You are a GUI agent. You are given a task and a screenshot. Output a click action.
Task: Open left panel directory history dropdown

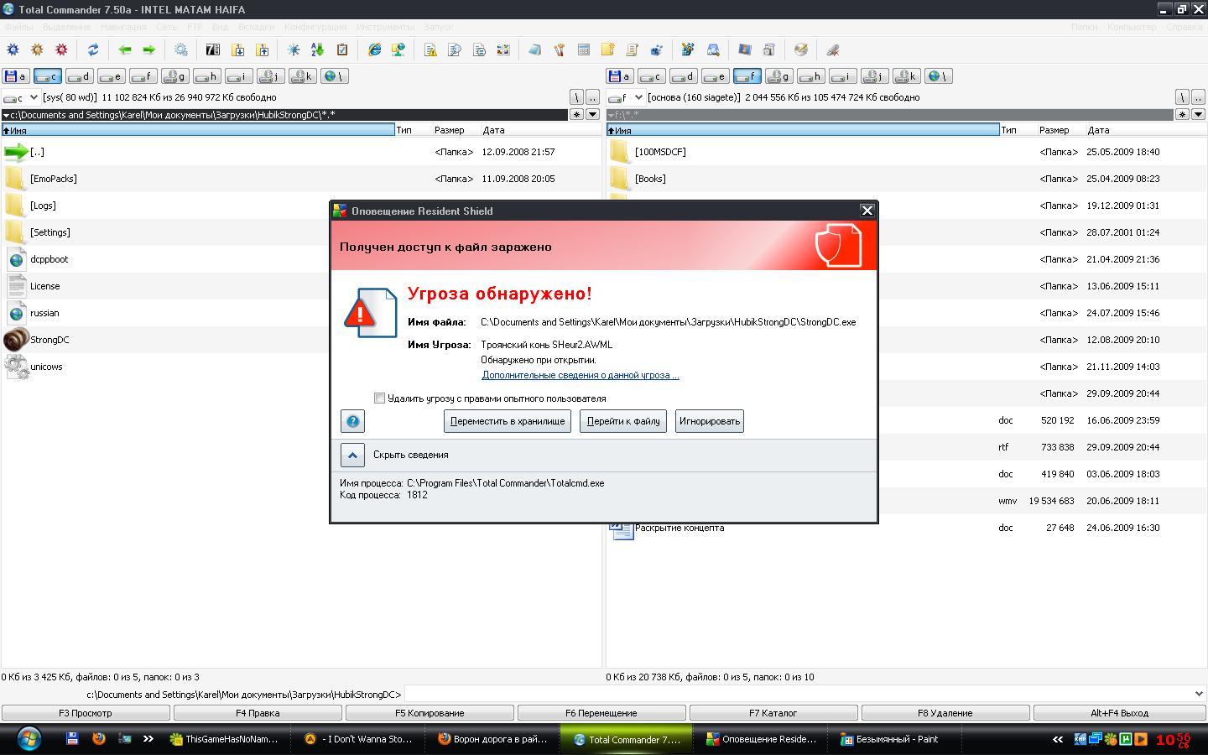[592, 115]
